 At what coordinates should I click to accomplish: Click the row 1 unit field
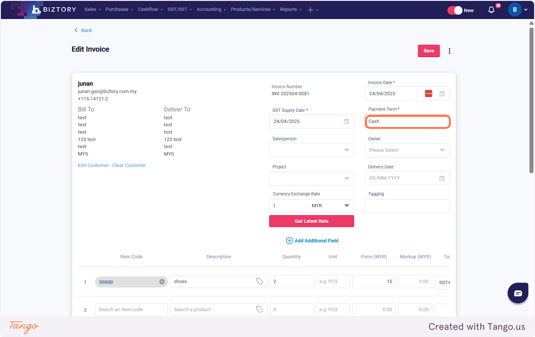click(333, 281)
